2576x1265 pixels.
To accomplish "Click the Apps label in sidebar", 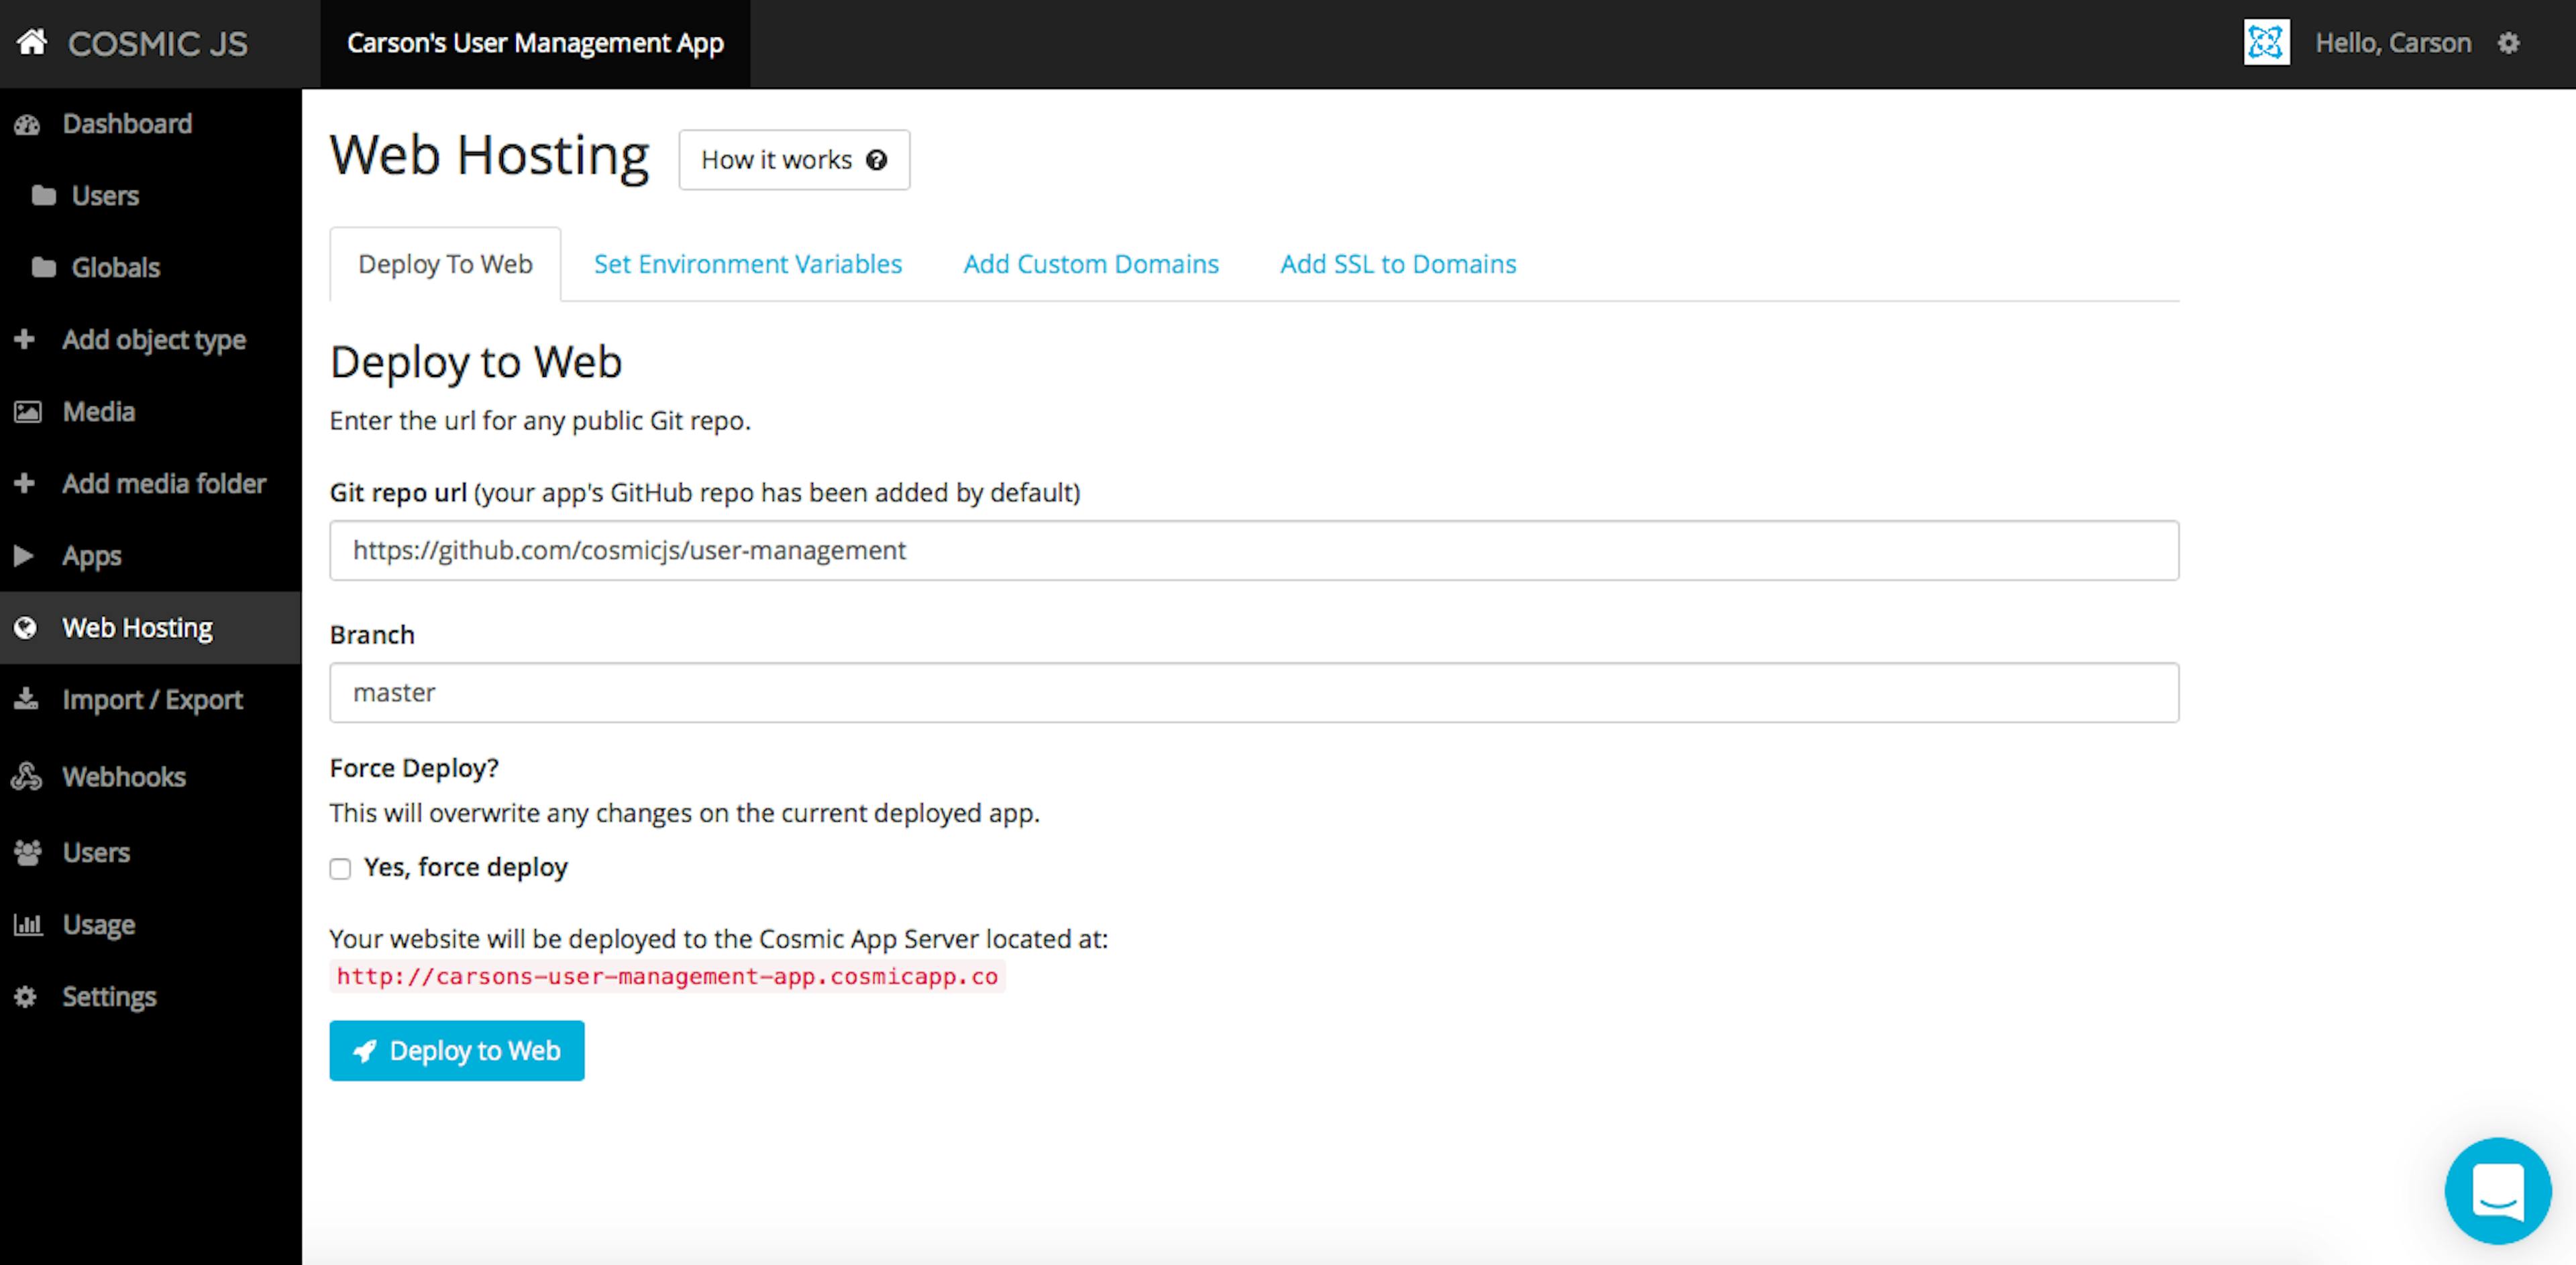I will click(x=91, y=556).
